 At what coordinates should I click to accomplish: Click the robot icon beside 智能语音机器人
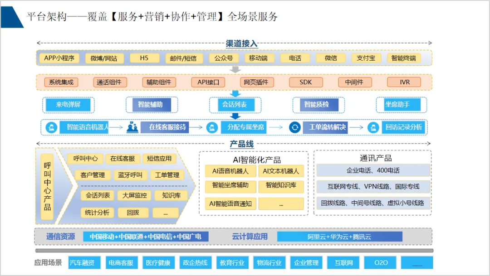click(x=52, y=127)
